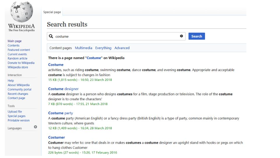Select the Everything search tab
Screen dimensions: 280x158
103,48
